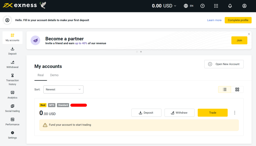This screenshot has height=146, width=256.
Task: Open the account three-dot options menu
Action: point(234,113)
